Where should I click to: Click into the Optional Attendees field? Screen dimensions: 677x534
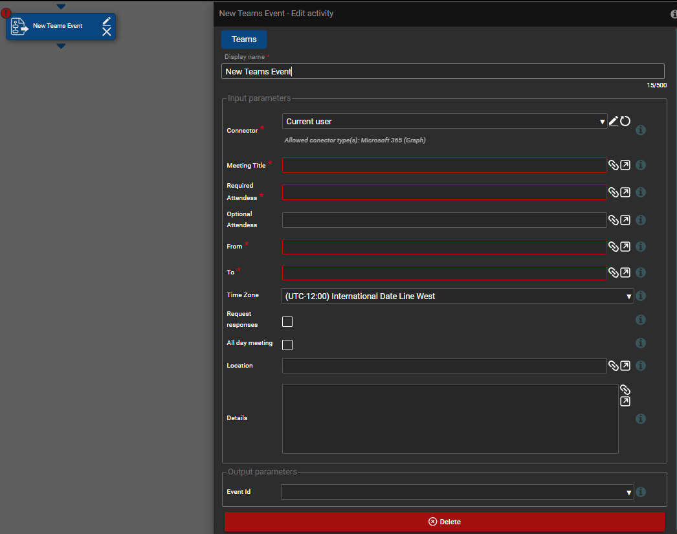click(x=444, y=220)
